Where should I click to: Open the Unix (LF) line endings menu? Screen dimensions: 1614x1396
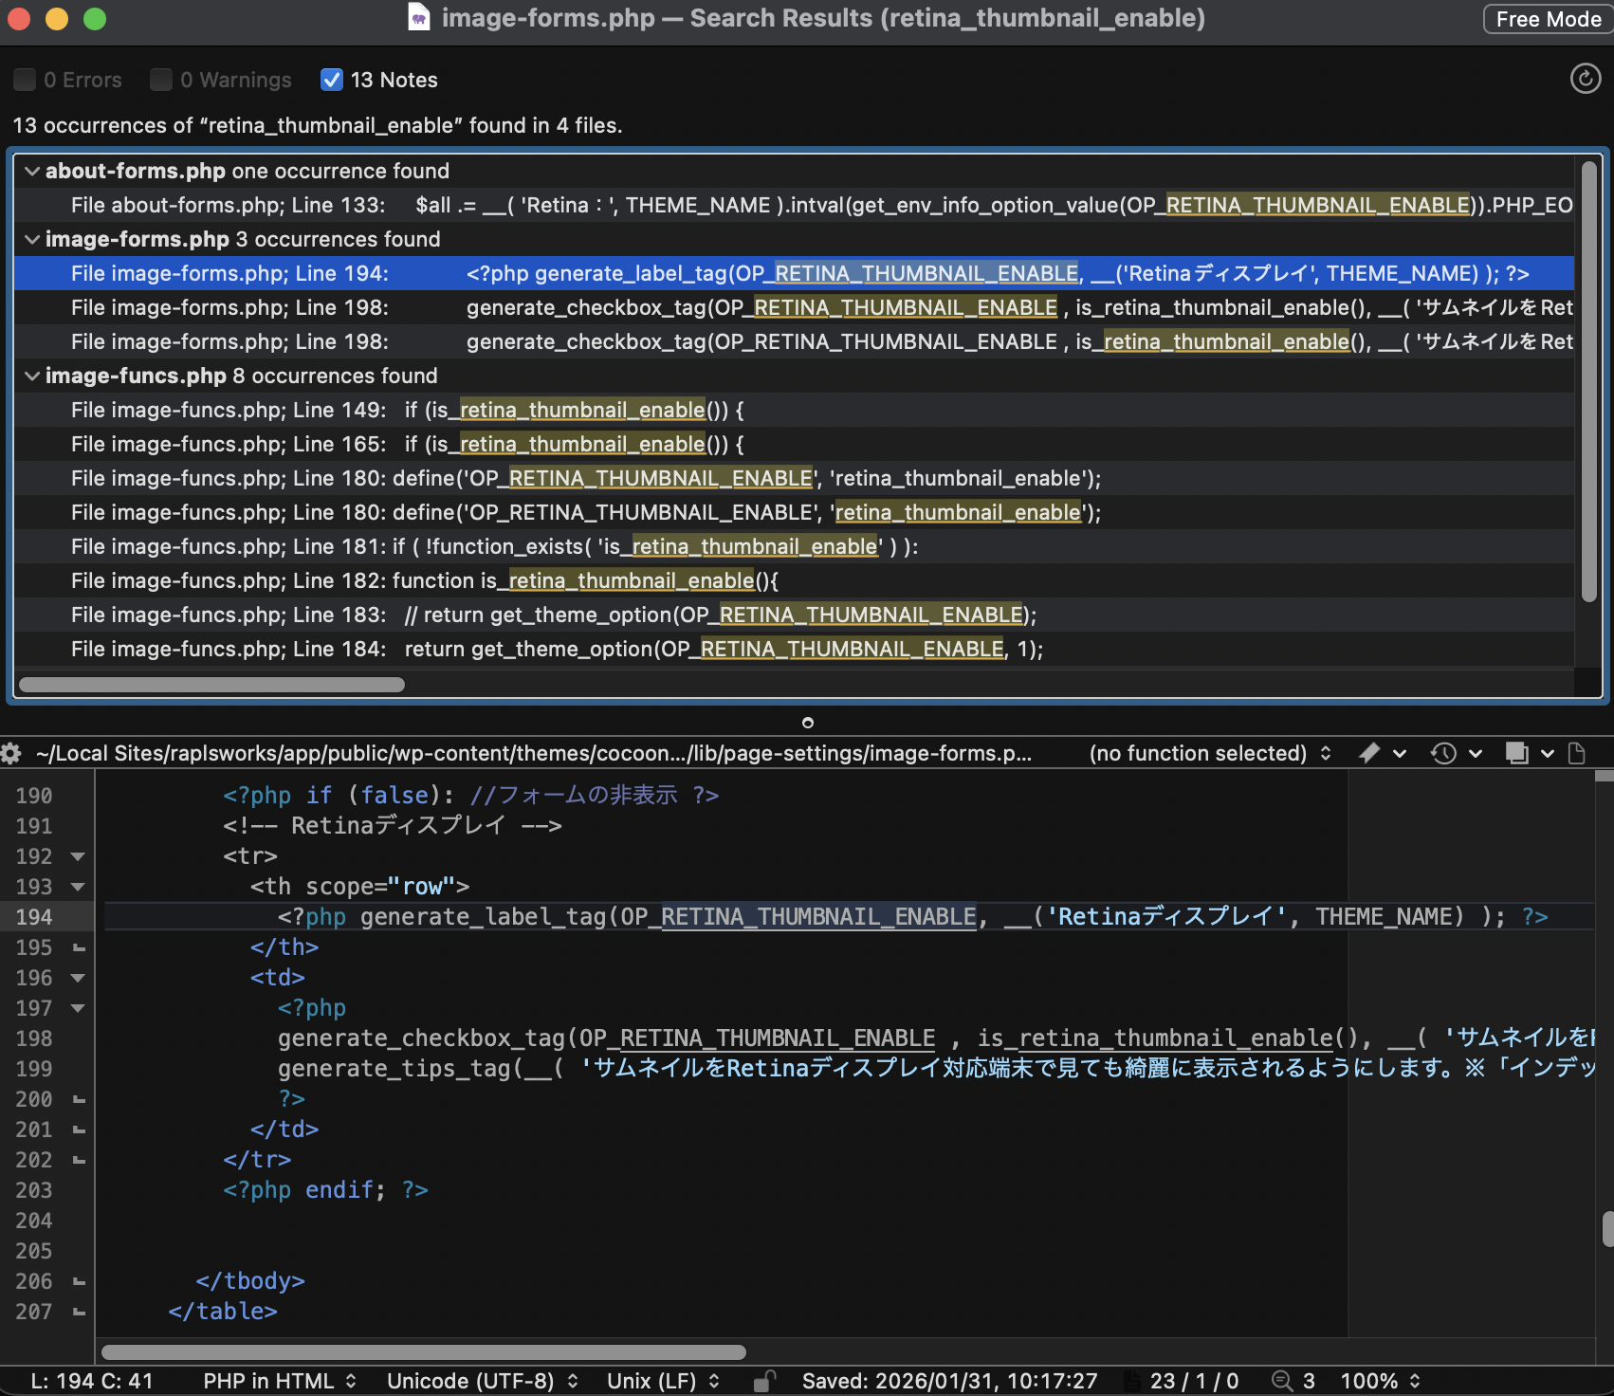[x=663, y=1381]
